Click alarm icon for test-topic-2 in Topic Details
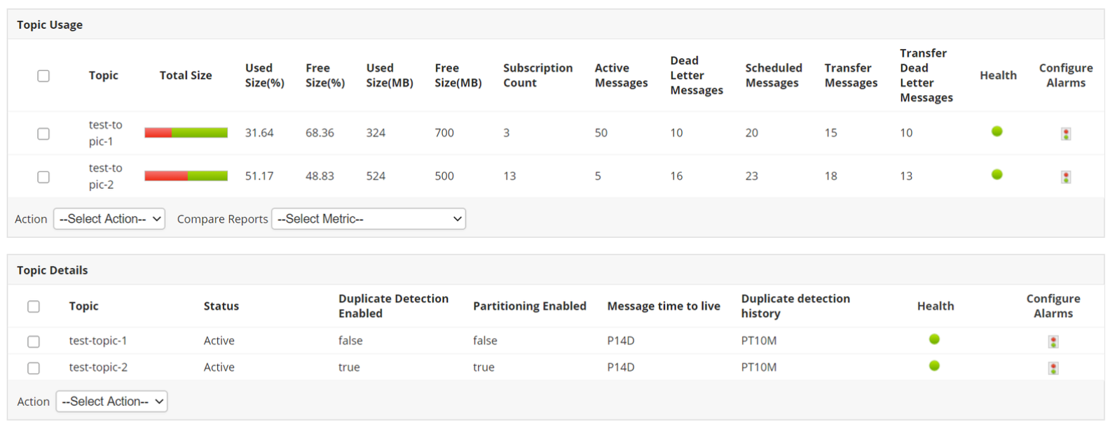The width and height of the screenshot is (1115, 429). (1053, 368)
